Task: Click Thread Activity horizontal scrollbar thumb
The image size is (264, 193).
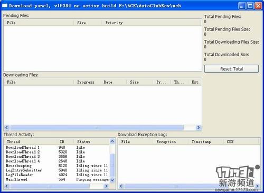Action: (x=50, y=186)
